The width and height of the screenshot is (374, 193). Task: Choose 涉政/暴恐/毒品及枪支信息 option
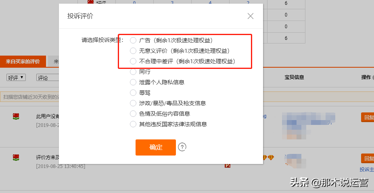[133, 103]
